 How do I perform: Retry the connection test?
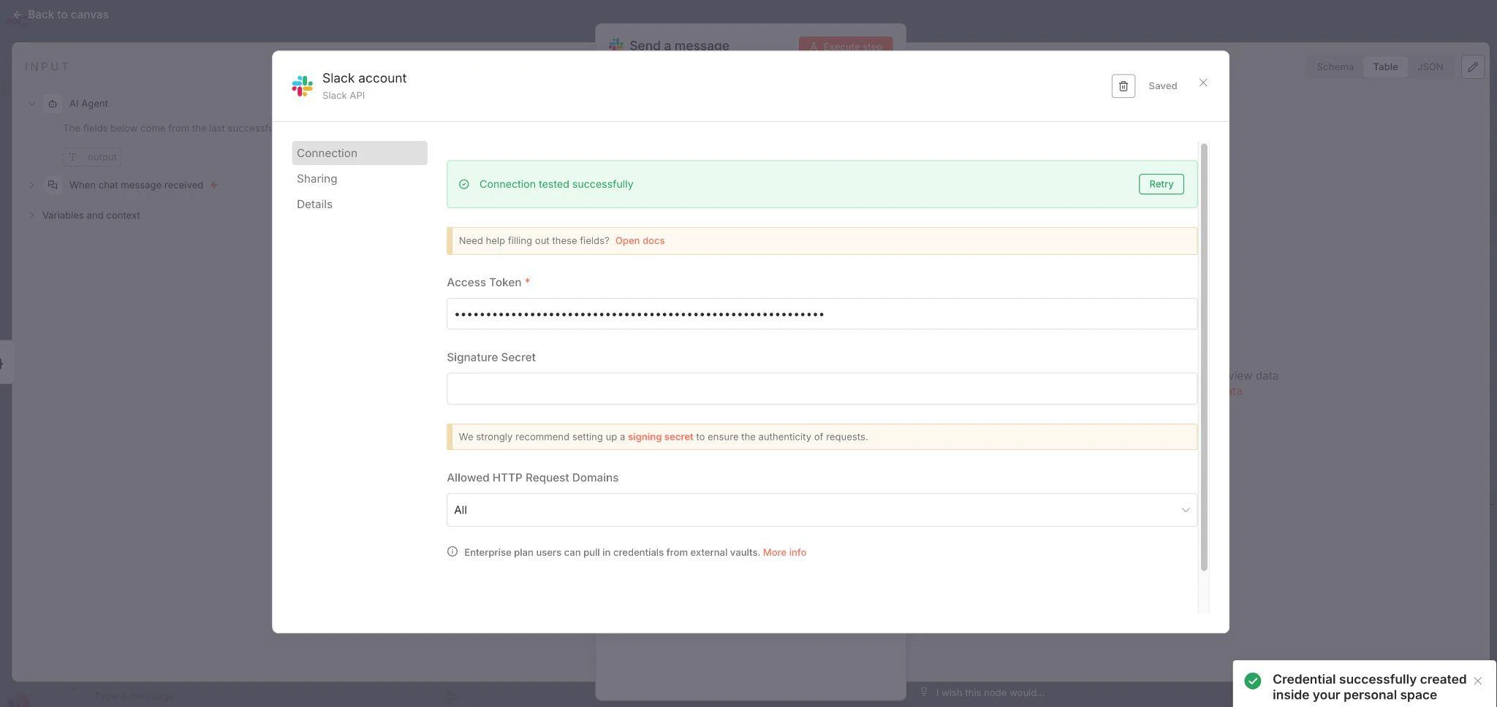[1161, 184]
